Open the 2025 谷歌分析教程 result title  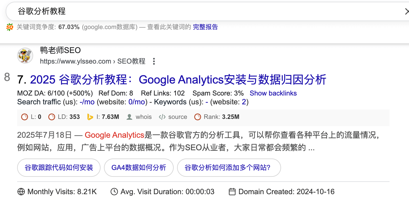point(178,80)
